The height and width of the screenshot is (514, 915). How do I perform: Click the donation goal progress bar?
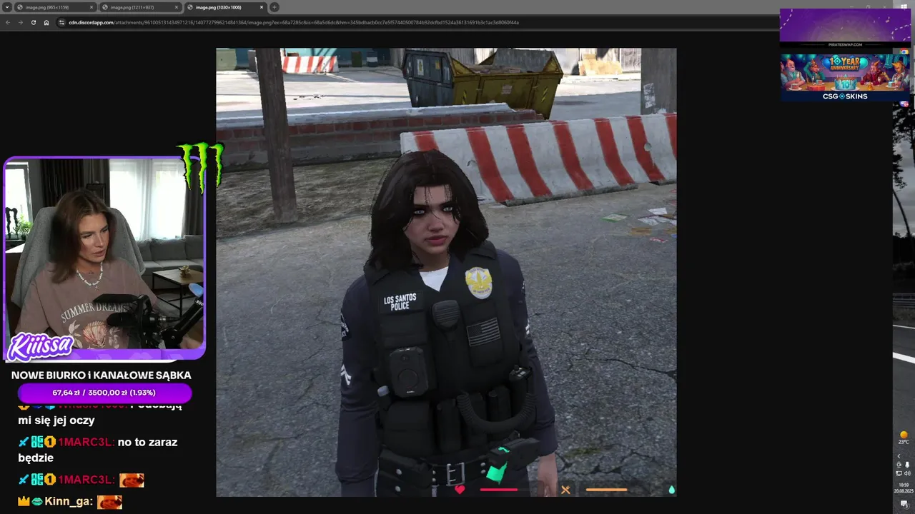(x=104, y=393)
